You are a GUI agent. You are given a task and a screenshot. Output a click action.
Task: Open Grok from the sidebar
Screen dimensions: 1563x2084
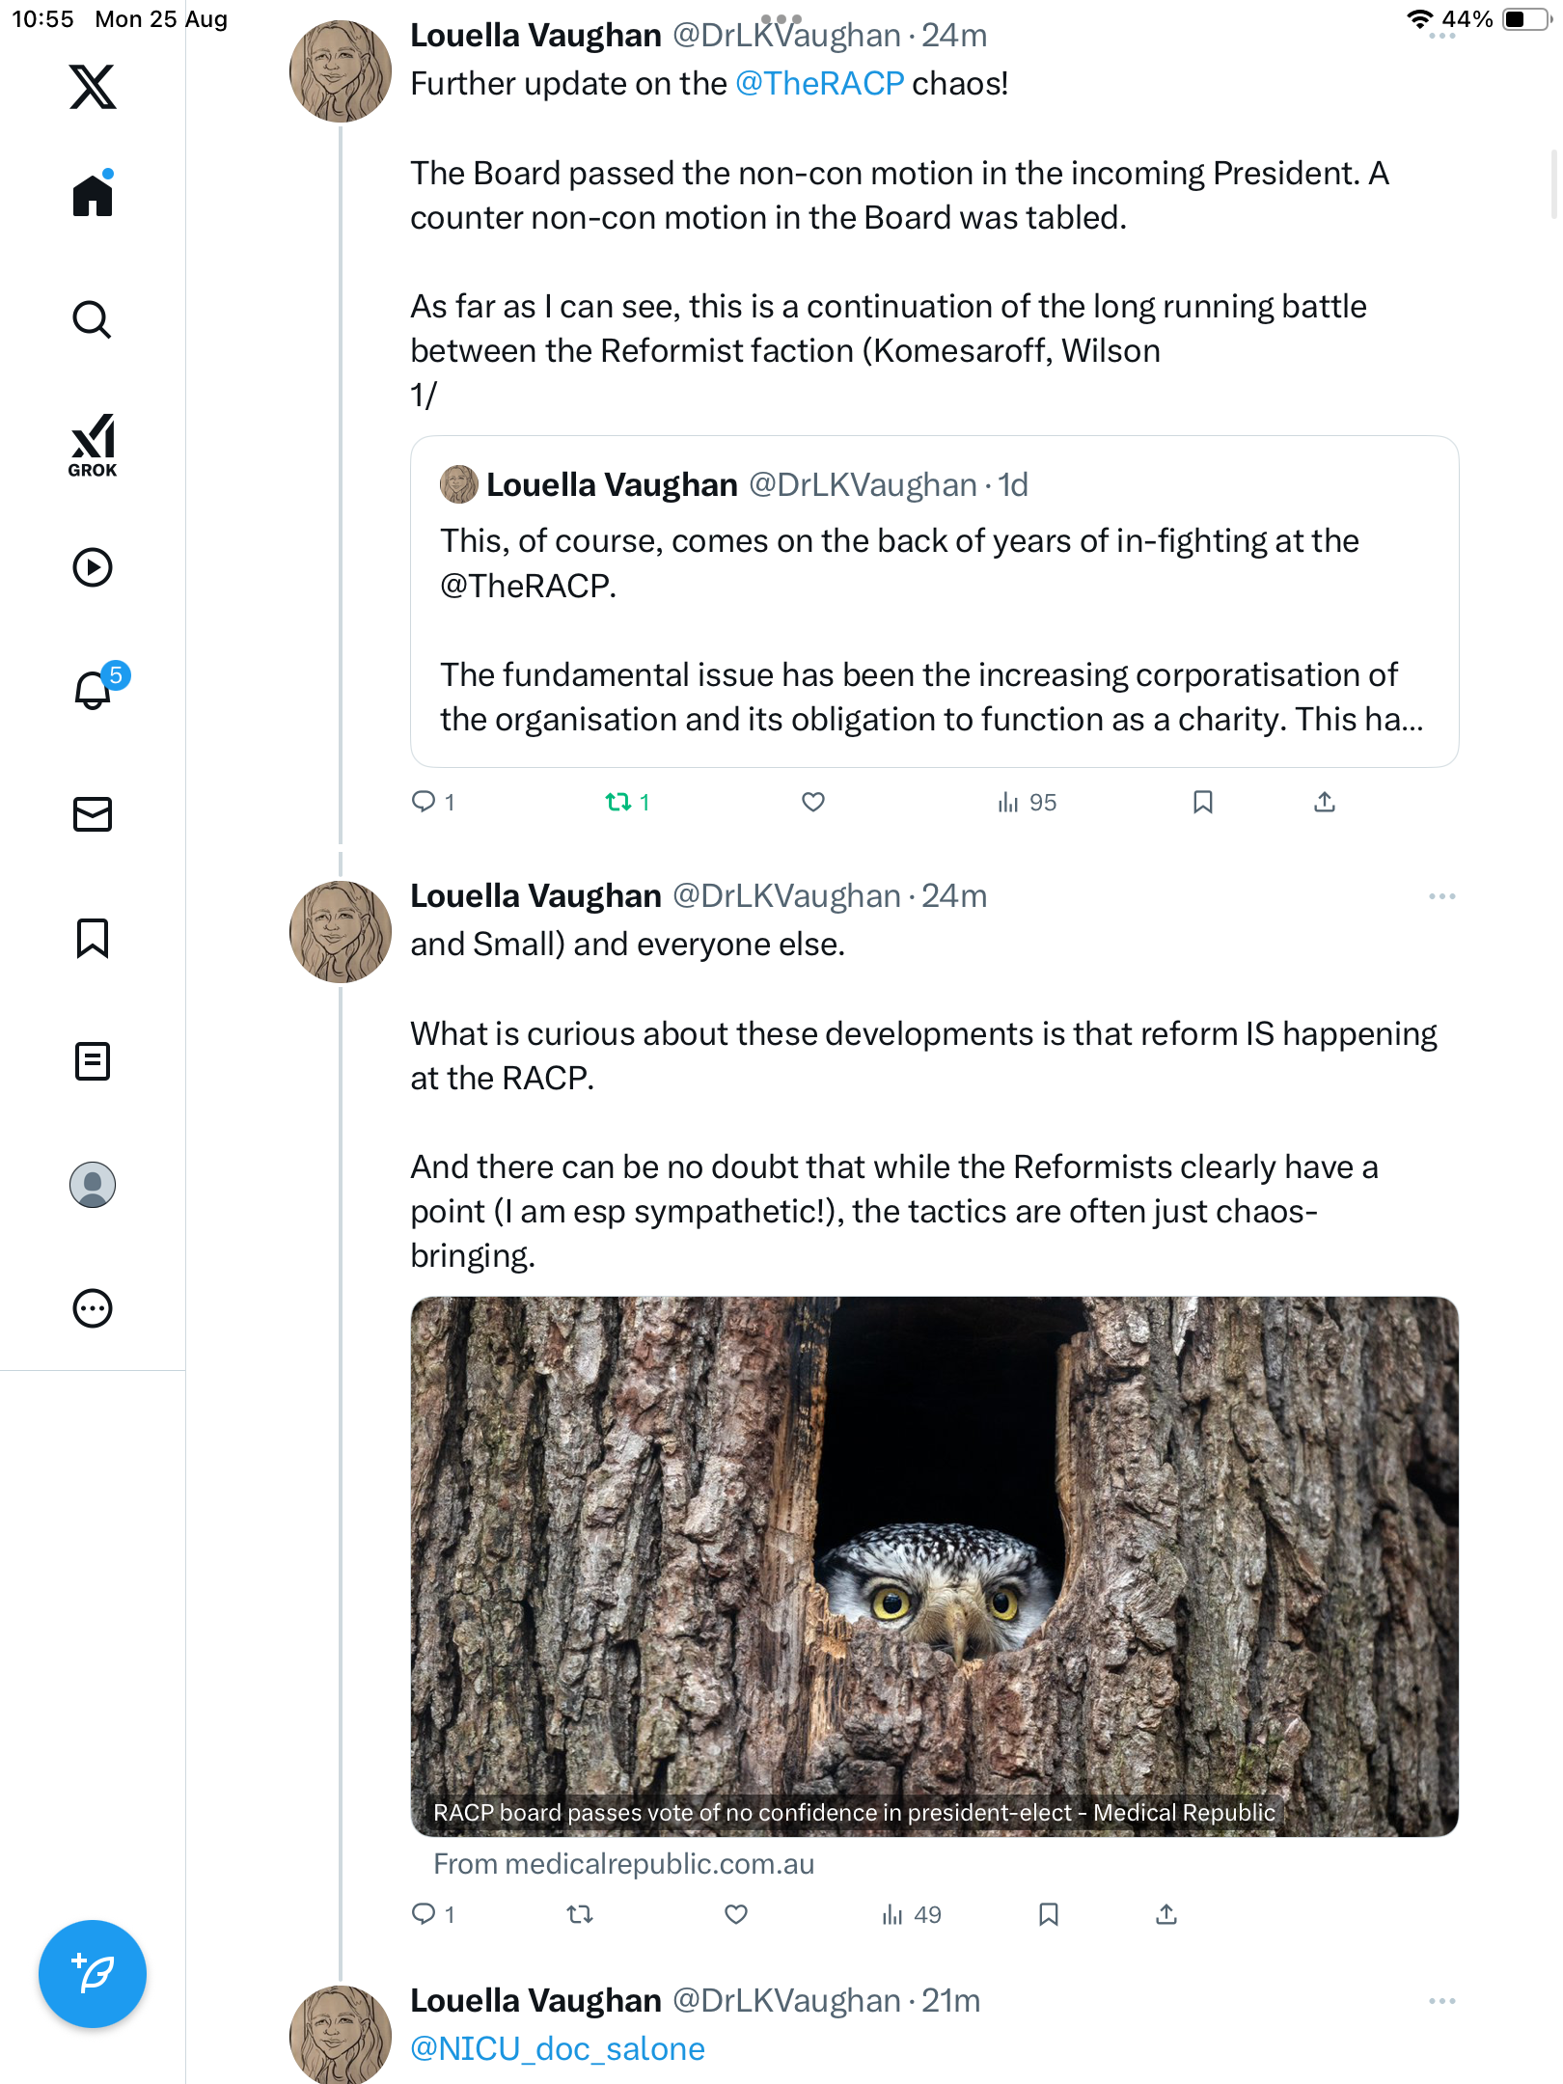point(93,445)
